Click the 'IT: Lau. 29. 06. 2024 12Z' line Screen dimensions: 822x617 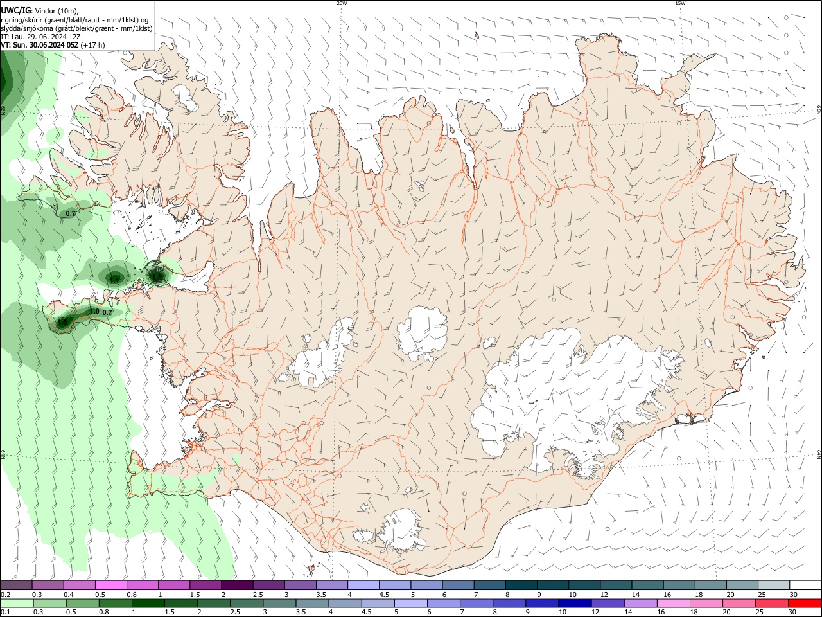[x=40, y=37]
